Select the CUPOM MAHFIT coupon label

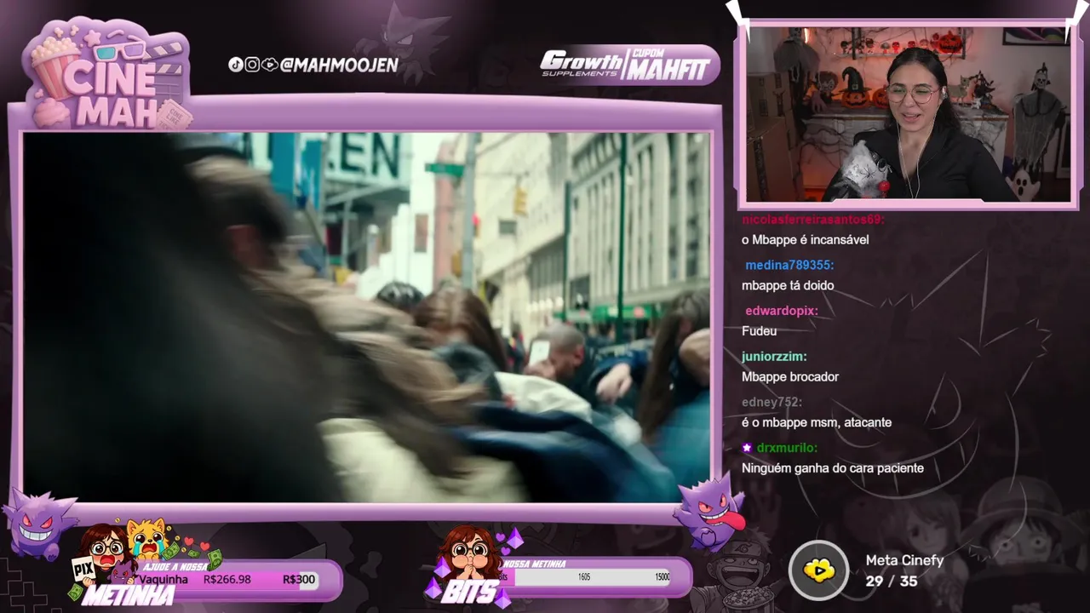tap(670, 65)
